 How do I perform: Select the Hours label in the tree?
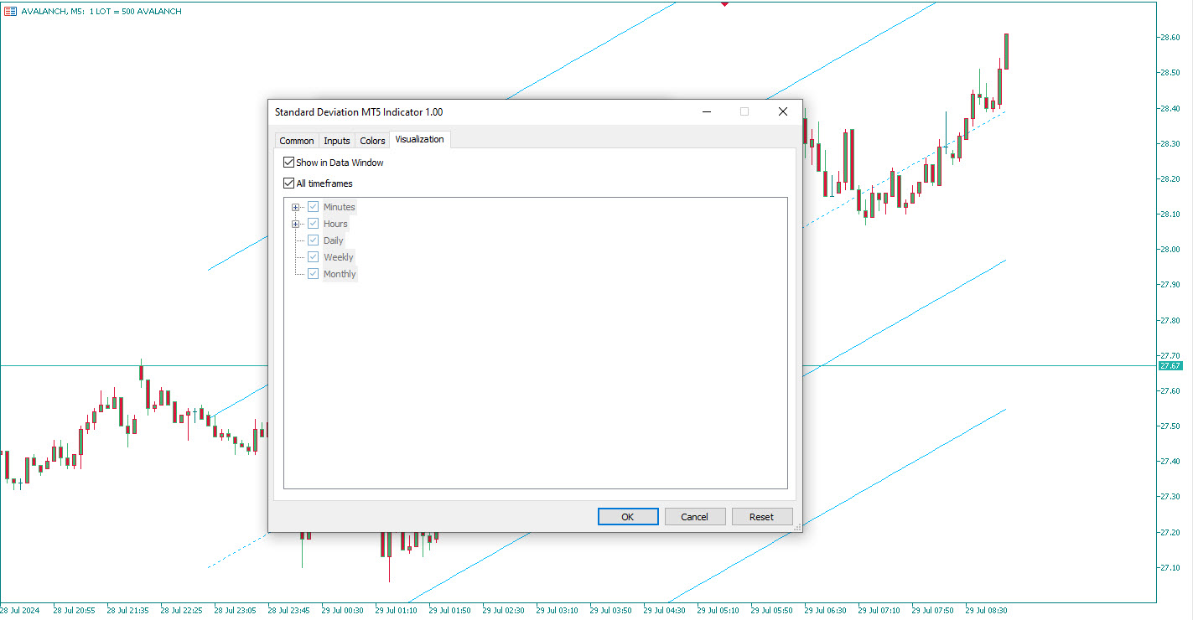[x=335, y=224]
